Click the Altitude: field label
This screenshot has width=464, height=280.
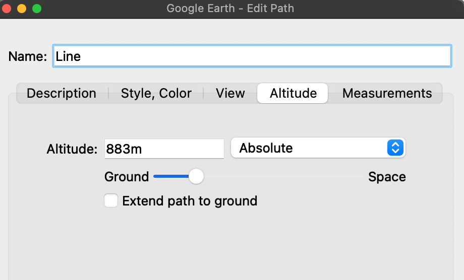72,149
